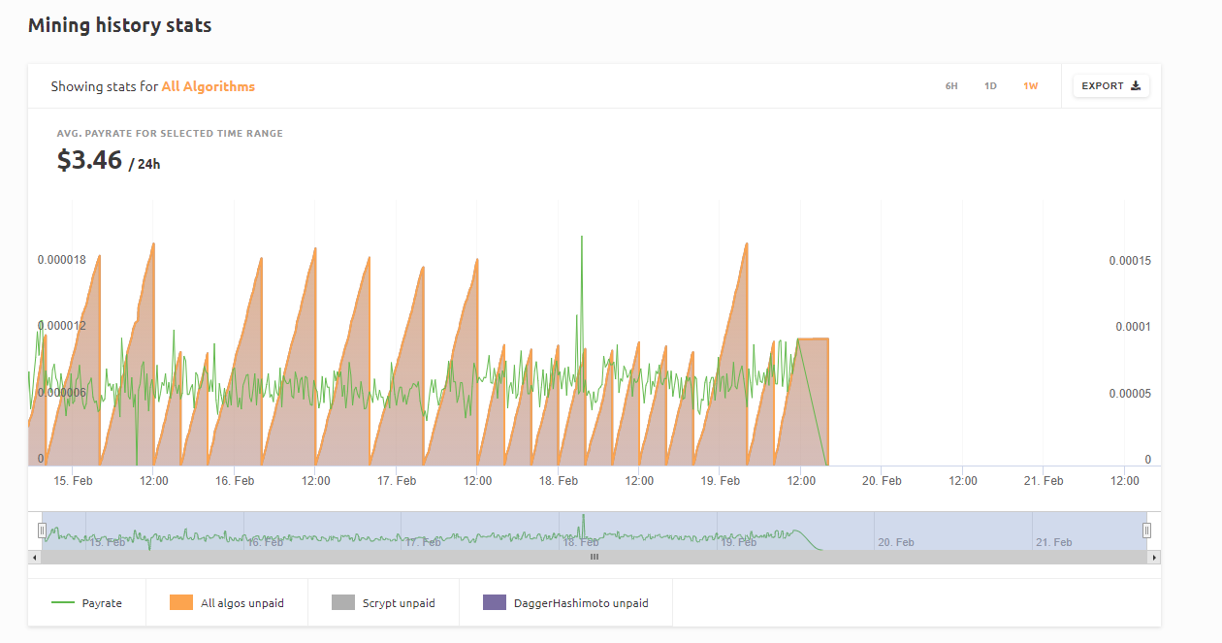Click the 21. Feb x-axis label
Viewport: 1222px width, 643px height.
[1044, 480]
